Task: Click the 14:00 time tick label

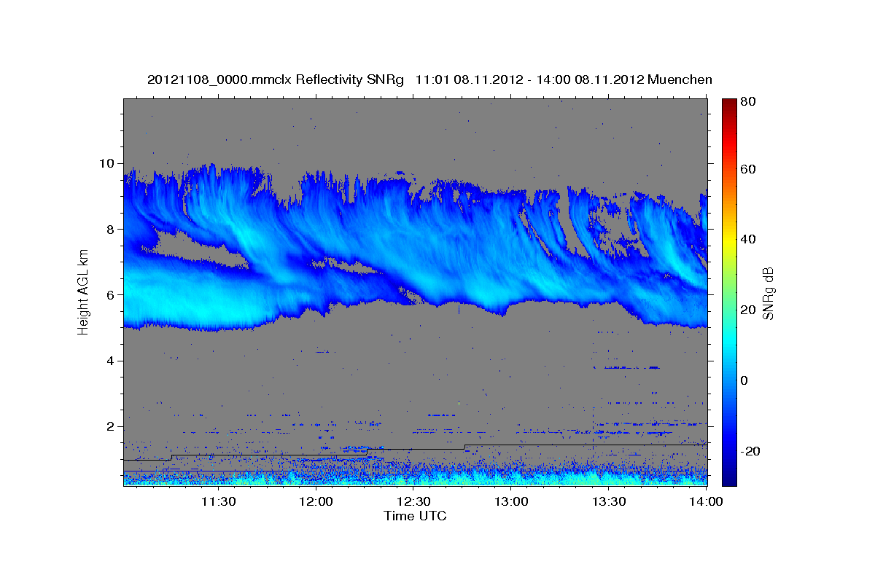Action: tap(707, 501)
